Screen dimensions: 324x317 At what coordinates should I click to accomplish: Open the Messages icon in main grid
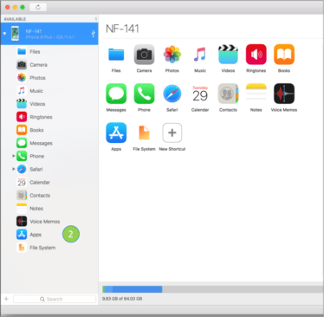click(116, 94)
